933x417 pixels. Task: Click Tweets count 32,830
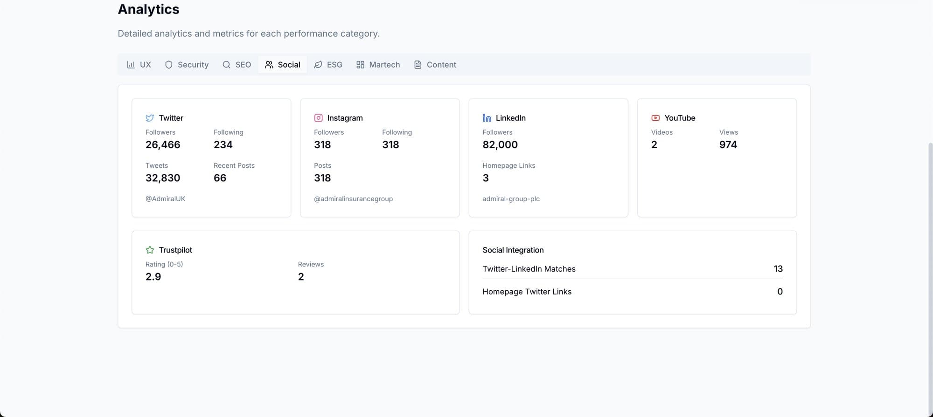pos(163,178)
